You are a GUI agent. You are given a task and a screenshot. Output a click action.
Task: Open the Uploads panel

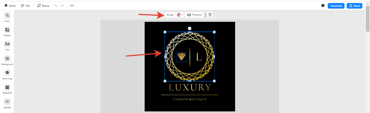pos(7,102)
